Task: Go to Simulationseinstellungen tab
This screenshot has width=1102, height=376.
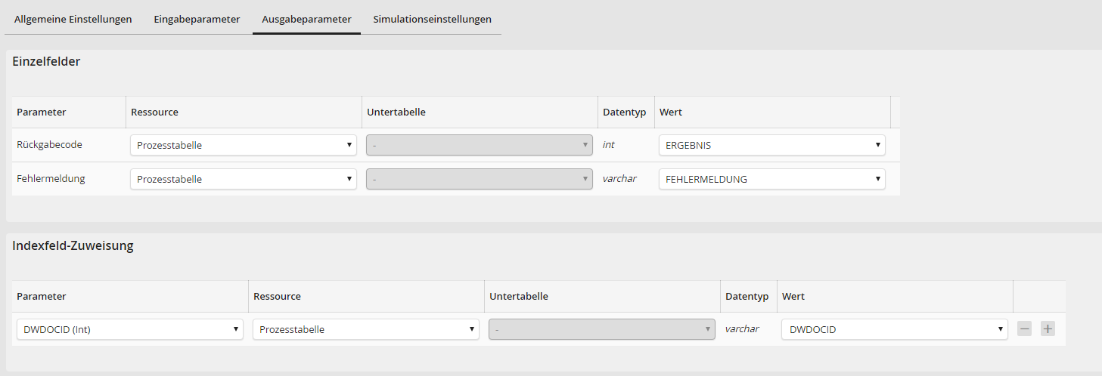Action: point(432,19)
